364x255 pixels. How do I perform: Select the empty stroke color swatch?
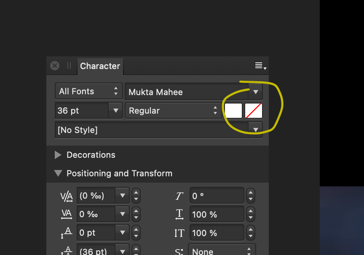pos(254,110)
